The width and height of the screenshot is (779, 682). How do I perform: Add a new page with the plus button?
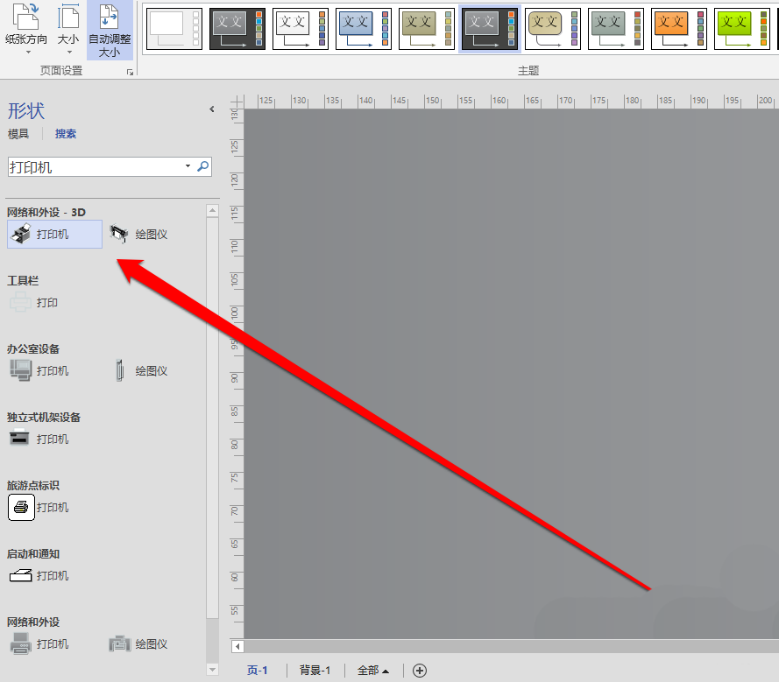tap(420, 670)
